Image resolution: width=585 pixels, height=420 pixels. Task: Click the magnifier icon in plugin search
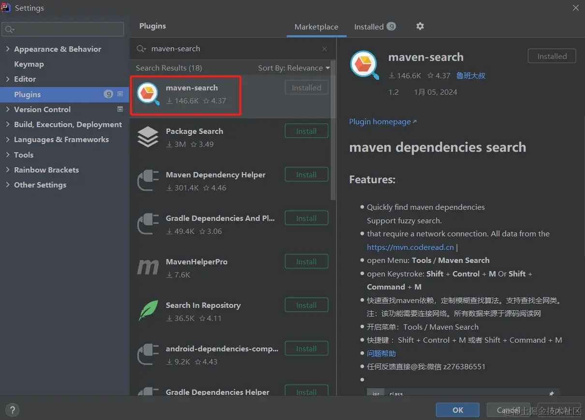click(x=142, y=49)
